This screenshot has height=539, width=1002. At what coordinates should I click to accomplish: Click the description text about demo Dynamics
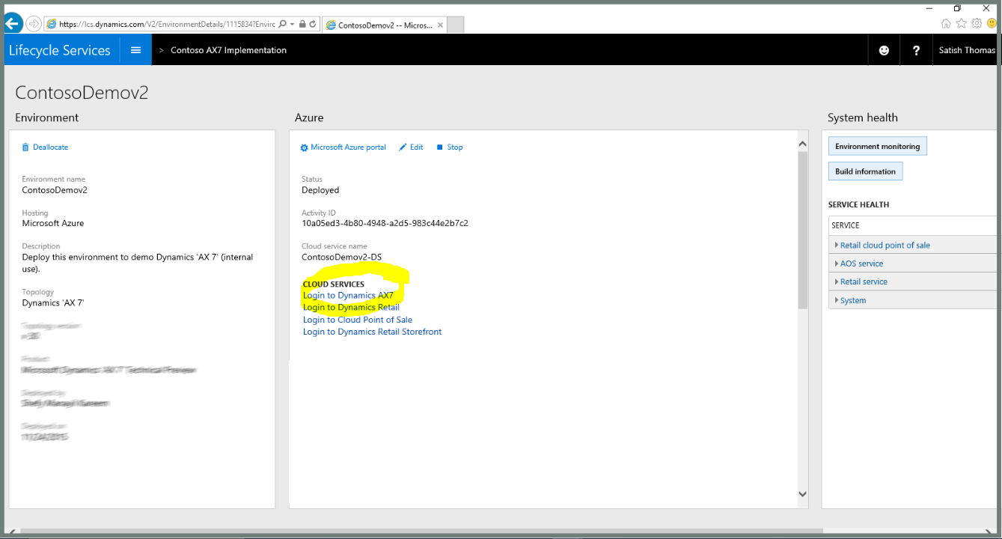click(138, 262)
